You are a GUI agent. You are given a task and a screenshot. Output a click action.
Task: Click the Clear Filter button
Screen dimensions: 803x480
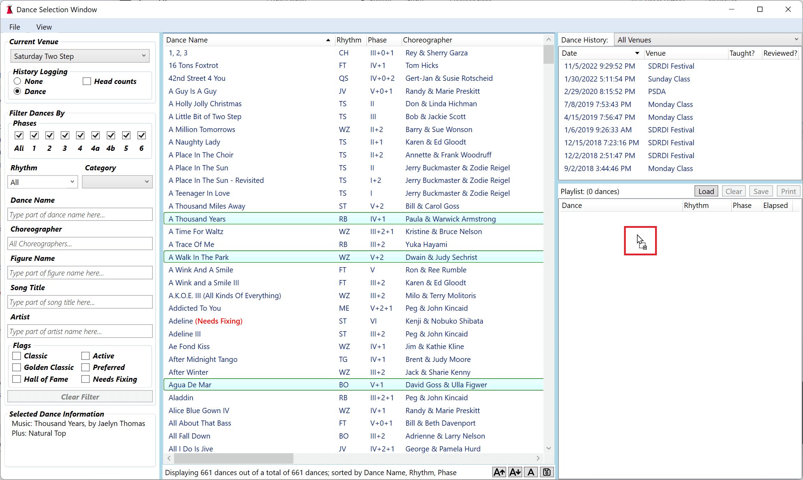point(80,396)
